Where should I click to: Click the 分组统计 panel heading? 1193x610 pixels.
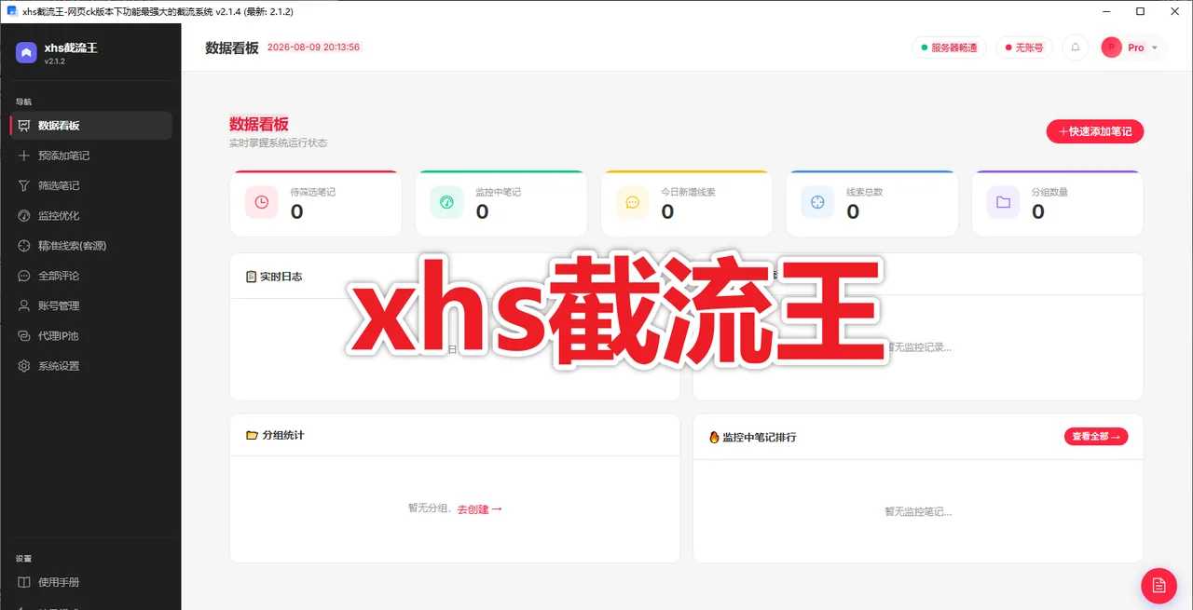pos(283,435)
